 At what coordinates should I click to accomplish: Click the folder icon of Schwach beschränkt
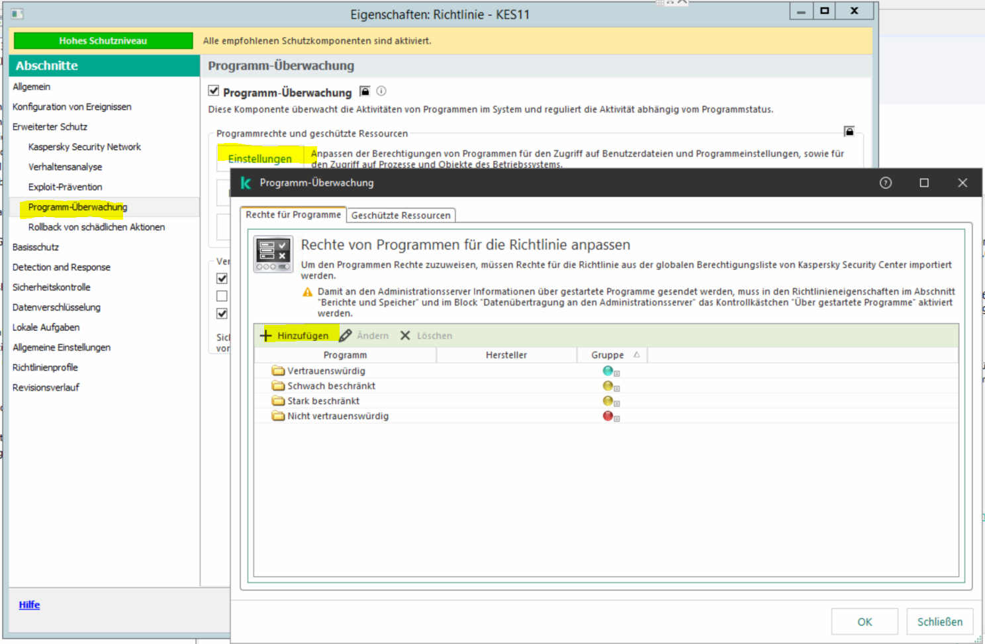click(x=278, y=386)
